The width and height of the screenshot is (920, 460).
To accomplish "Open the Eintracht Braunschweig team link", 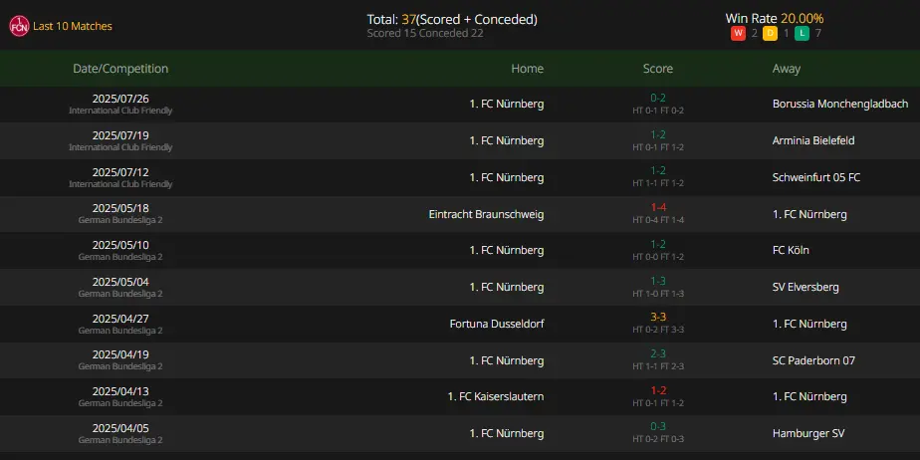I will tap(486, 214).
